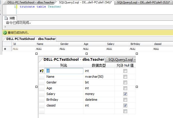Select the SQLQuery2.sql tab at the top
This screenshot has height=118, width=173.
point(85,2)
